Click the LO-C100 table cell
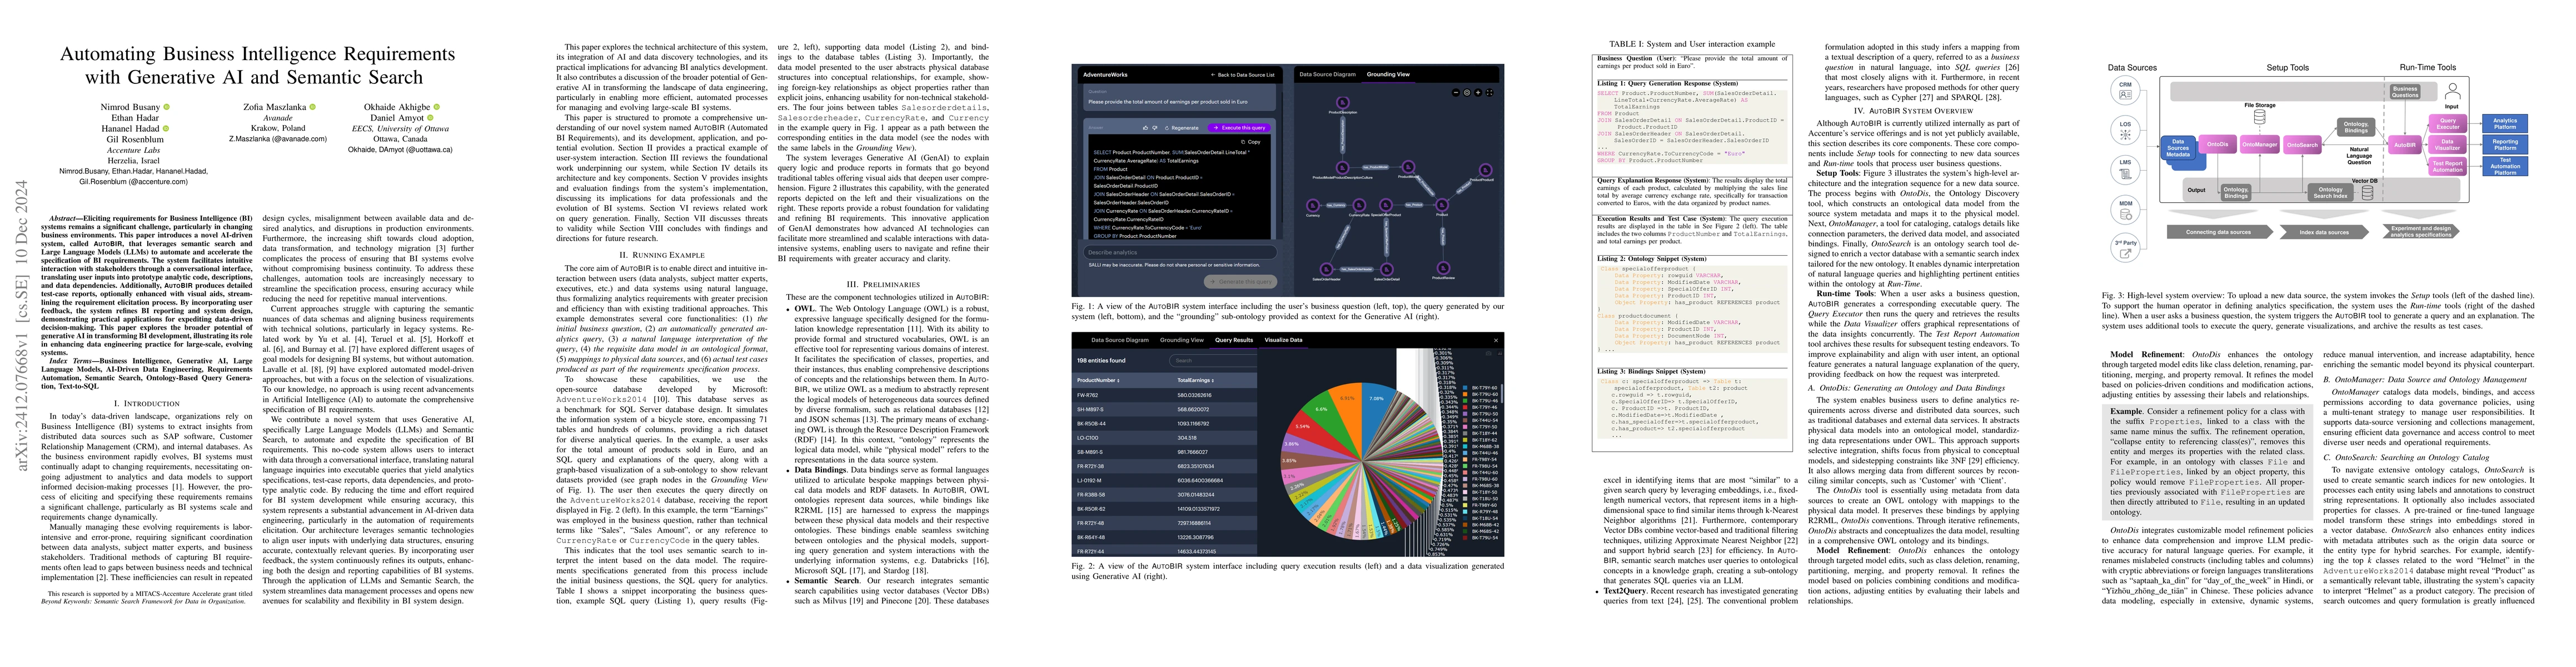 pyautogui.click(x=1088, y=438)
